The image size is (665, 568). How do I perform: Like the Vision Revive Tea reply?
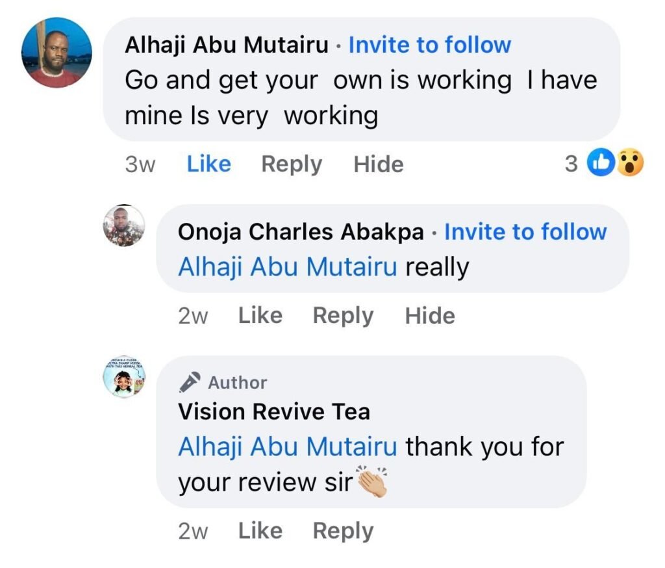[x=260, y=531]
